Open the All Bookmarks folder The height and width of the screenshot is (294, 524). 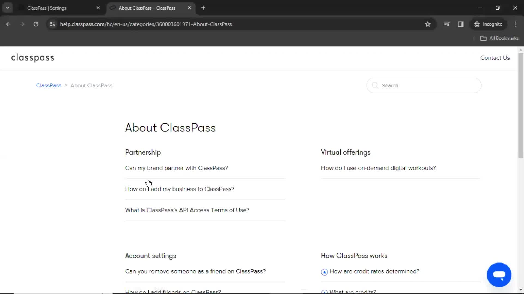tap(499, 38)
